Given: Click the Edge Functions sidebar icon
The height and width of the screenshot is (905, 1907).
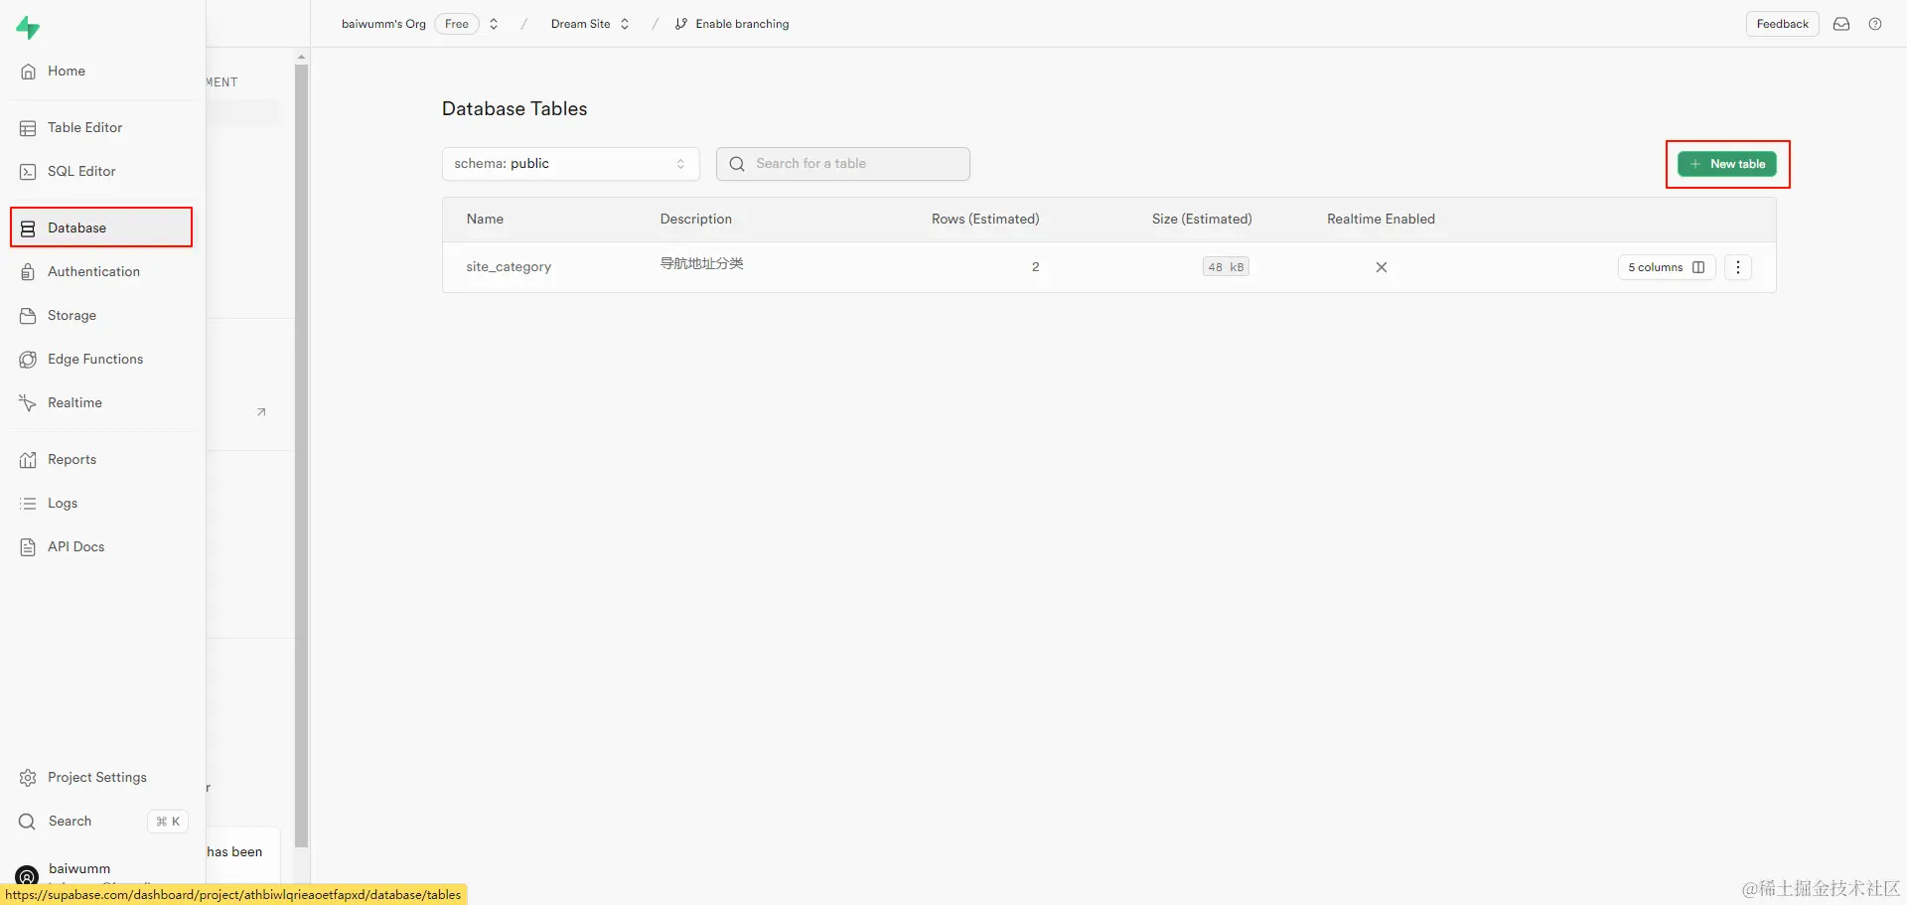Looking at the screenshot, I should tap(28, 360).
